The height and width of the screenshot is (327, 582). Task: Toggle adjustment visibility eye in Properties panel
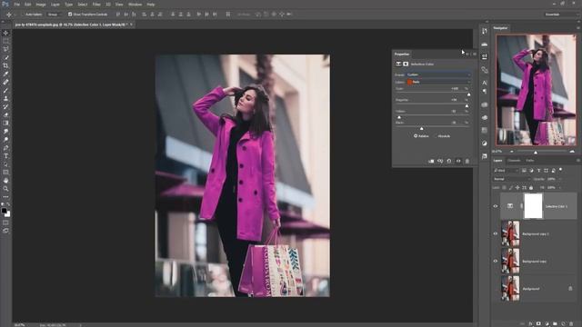tap(458, 162)
